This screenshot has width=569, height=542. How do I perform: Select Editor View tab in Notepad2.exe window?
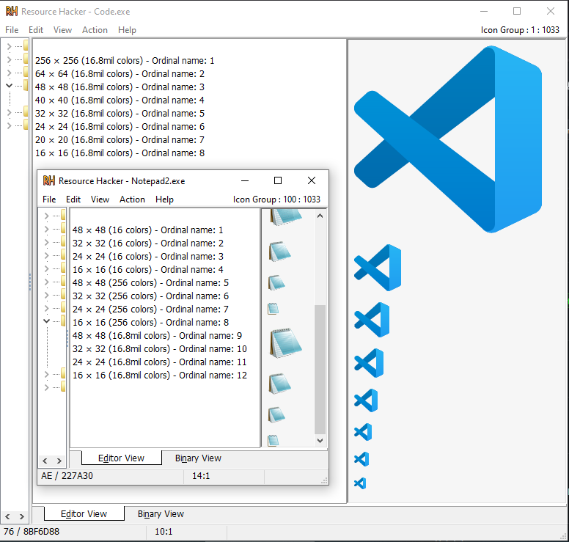pos(122,458)
